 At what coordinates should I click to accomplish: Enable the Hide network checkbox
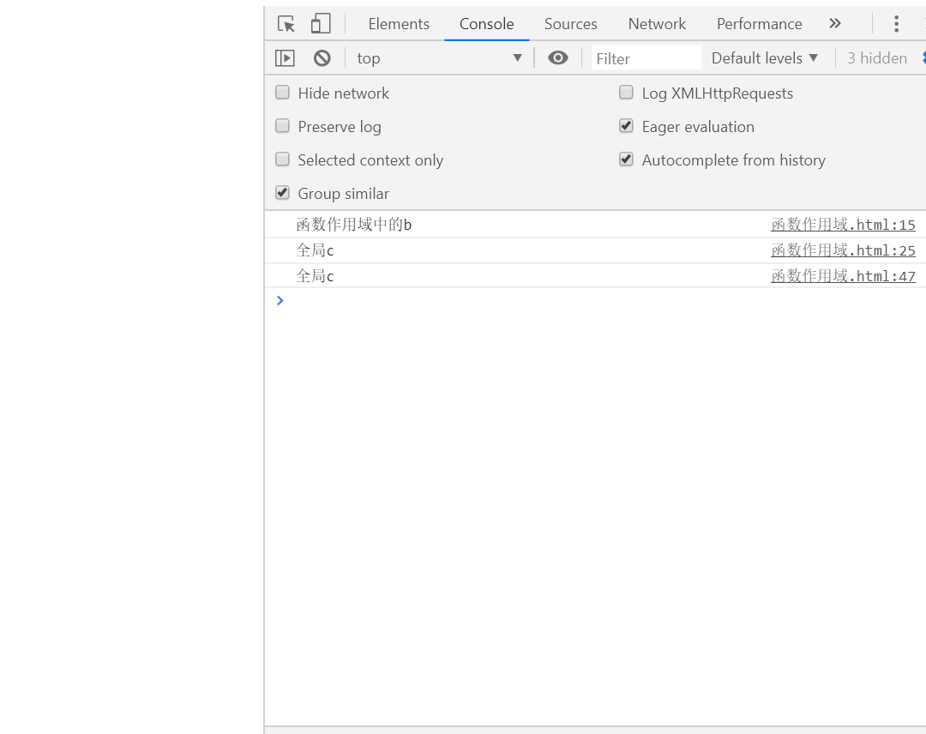pyautogui.click(x=282, y=92)
